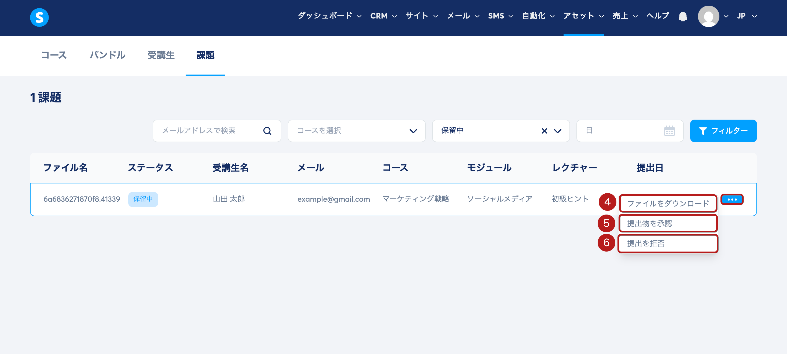Click the 1 課題 heading
This screenshot has width=787, height=354.
coord(46,97)
